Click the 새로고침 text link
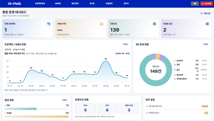The height and width of the screenshot is (121, 214). tap(207, 13)
